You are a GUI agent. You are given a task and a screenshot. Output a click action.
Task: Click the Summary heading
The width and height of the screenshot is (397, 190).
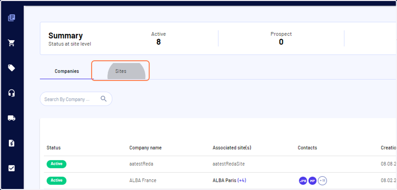pos(66,36)
